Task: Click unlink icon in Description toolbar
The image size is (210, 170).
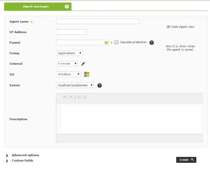Action: pos(85,97)
